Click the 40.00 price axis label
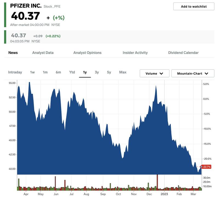The height and width of the screenshot is (201, 219). pyautogui.click(x=12, y=169)
